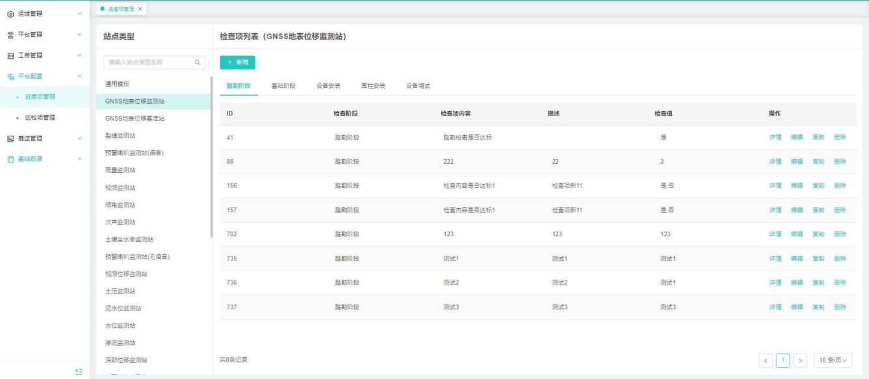Expand the 运维管理 menu chevron
869x379 pixels.
click(x=79, y=14)
